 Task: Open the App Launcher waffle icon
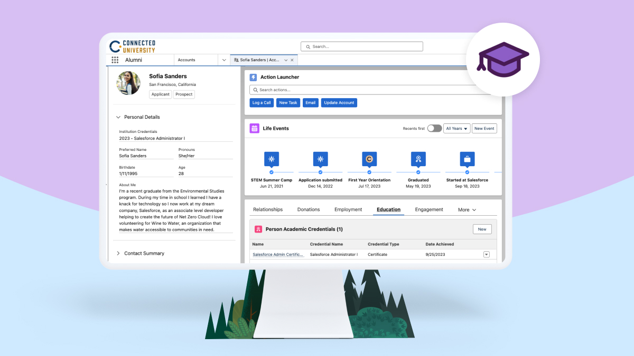click(115, 60)
